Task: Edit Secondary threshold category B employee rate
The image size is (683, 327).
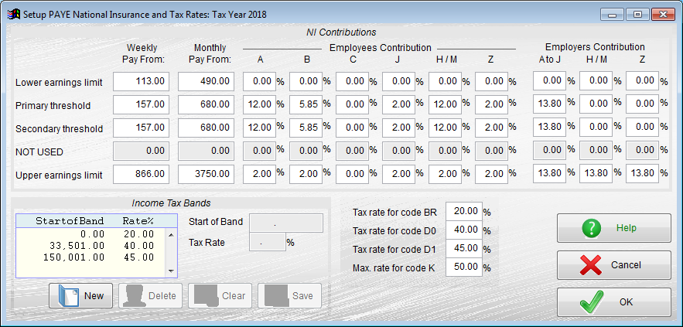Action: click(306, 128)
